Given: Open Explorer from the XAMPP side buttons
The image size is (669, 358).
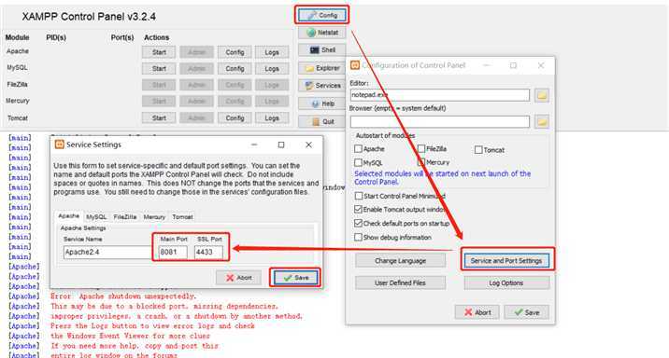Looking at the screenshot, I should click(x=322, y=68).
